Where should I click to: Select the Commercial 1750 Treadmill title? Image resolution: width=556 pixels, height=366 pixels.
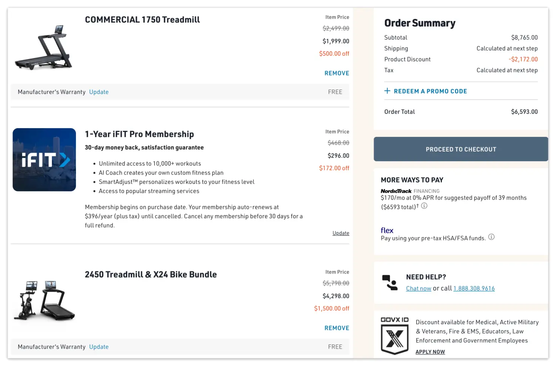click(x=142, y=19)
